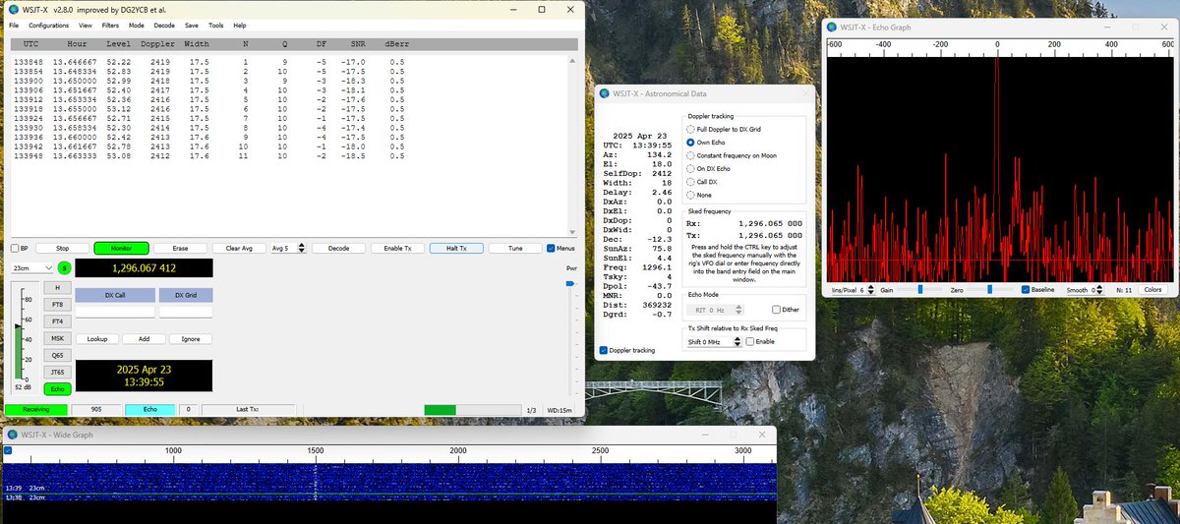This screenshot has width=1180, height=524.
Task: Open the Filters menu
Action: coord(110,25)
